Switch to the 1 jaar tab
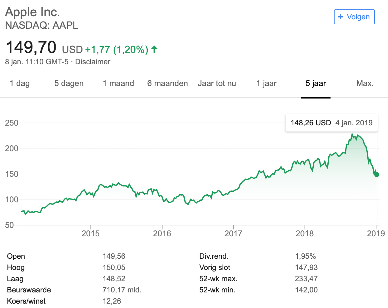The height and width of the screenshot is (308, 388). [266, 83]
